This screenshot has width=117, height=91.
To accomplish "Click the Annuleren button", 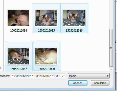I will [100, 83].
